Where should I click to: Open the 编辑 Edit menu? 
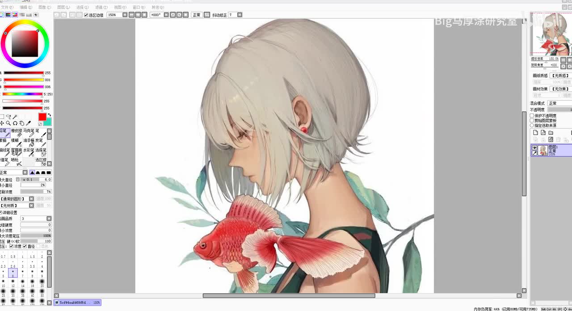[x=26, y=8]
